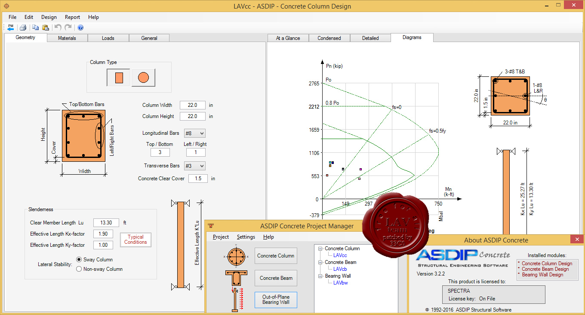
Task: Collapse the Bearing Wall tree node
Action: coord(320,276)
